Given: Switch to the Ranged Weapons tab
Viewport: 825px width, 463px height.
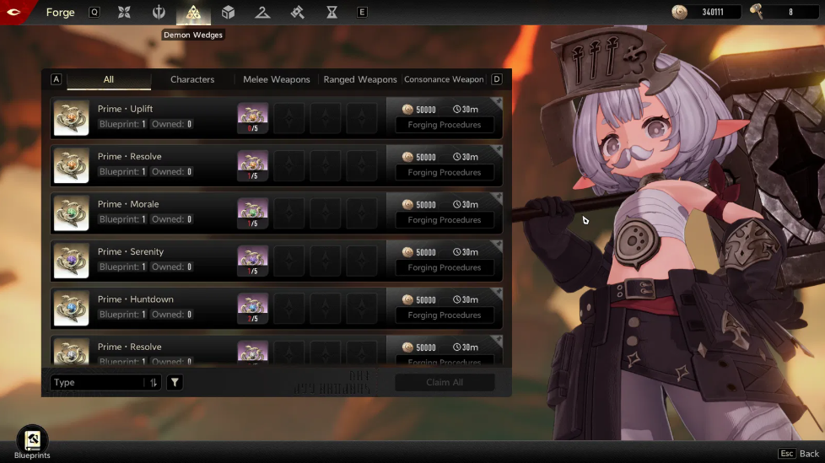Looking at the screenshot, I should coord(360,79).
